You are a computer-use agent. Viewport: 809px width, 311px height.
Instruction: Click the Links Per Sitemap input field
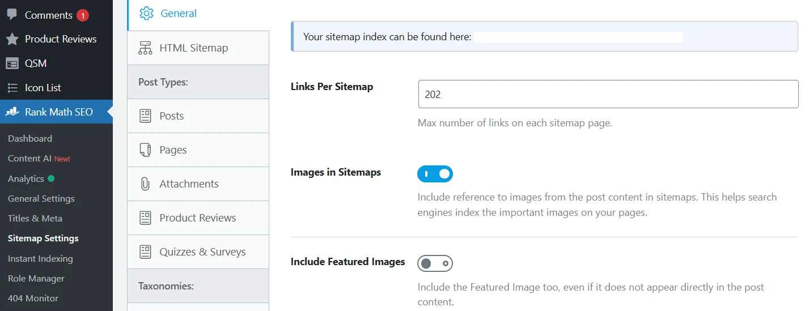608,94
